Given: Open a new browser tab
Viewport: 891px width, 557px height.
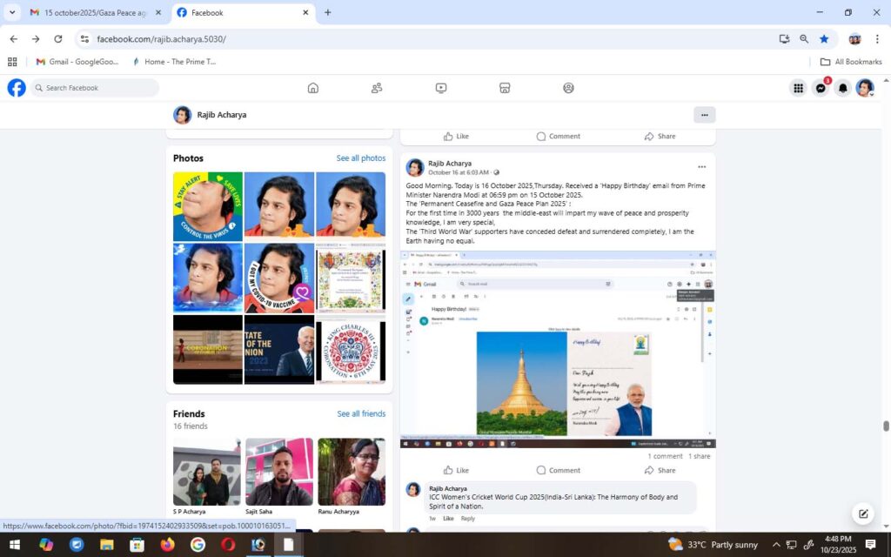Looking at the screenshot, I should [328, 13].
